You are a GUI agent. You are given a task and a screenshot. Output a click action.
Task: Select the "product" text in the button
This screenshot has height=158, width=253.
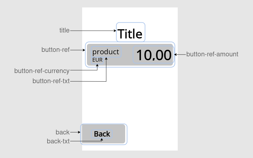pos(106,52)
